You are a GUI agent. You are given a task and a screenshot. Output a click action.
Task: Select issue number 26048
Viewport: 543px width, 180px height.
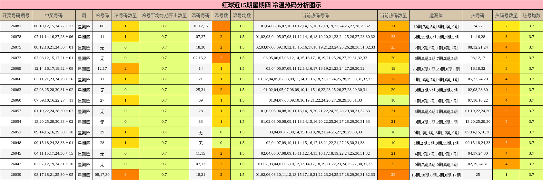click(16, 143)
